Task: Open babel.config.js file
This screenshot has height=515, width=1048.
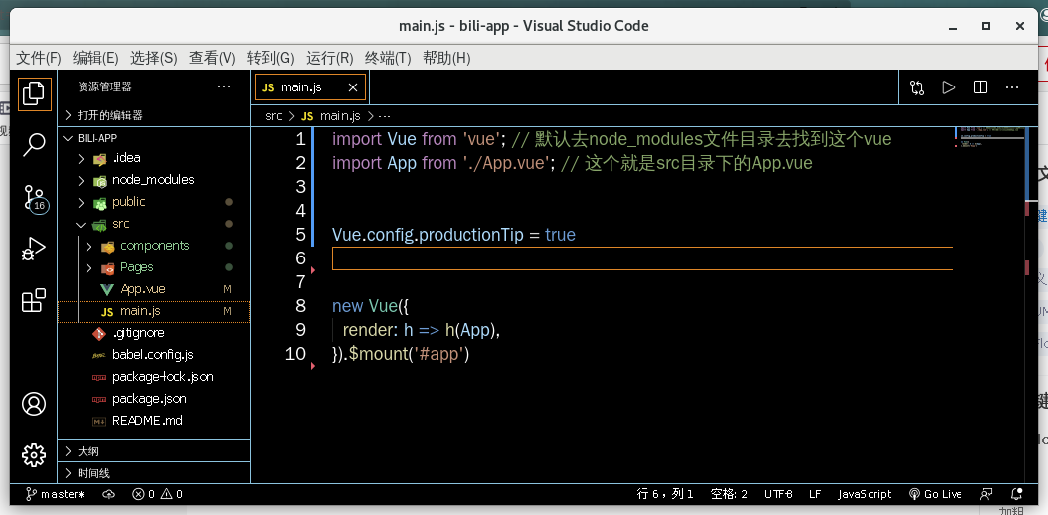Action: point(154,355)
